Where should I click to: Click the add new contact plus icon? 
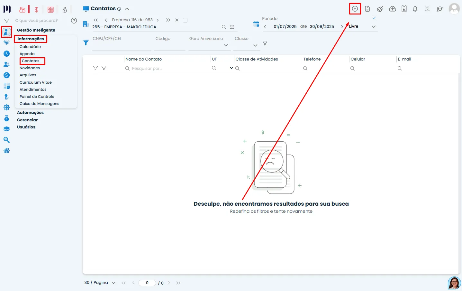[355, 9]
